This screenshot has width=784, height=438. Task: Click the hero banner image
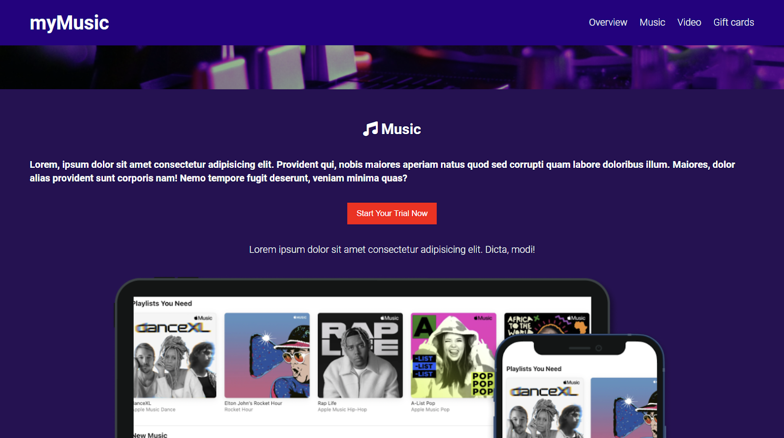point(392,67)
